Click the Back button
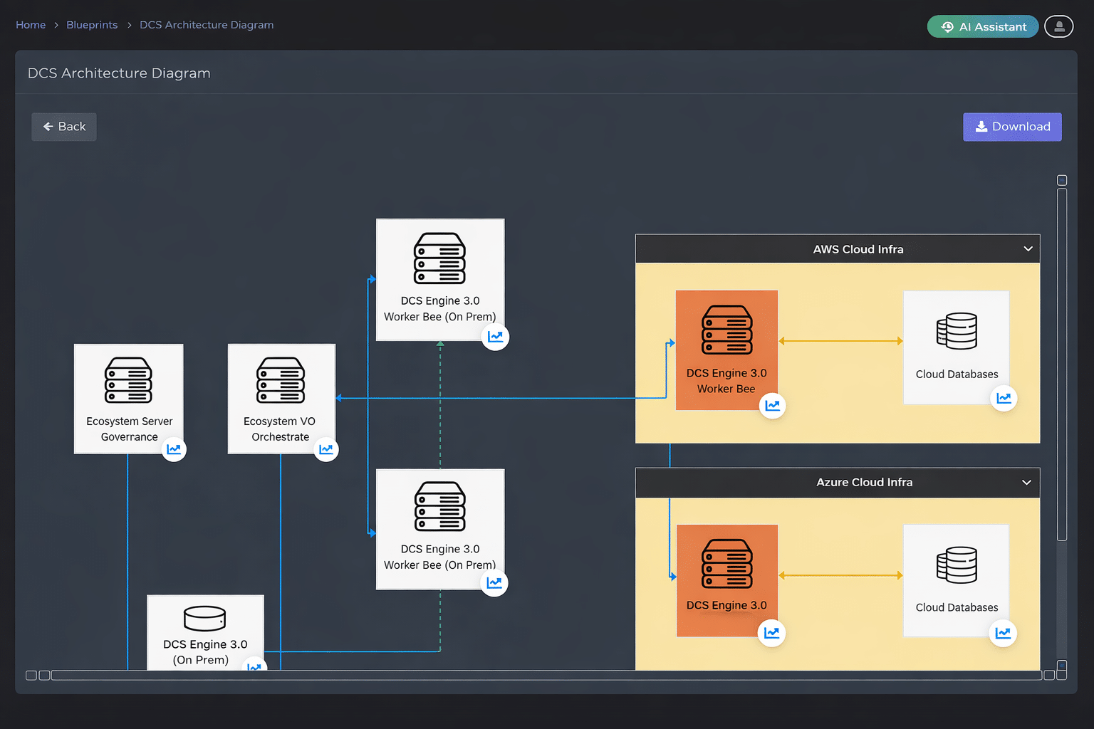The width and height of the screenshot is (1094, 729). [x=64, y=127]
